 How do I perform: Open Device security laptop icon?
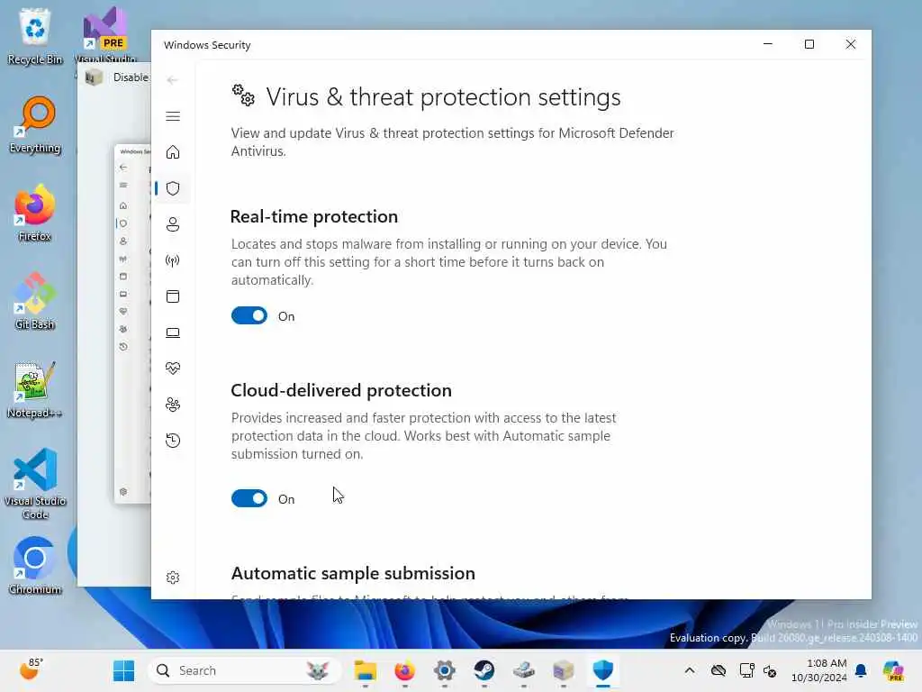[173, 333]
